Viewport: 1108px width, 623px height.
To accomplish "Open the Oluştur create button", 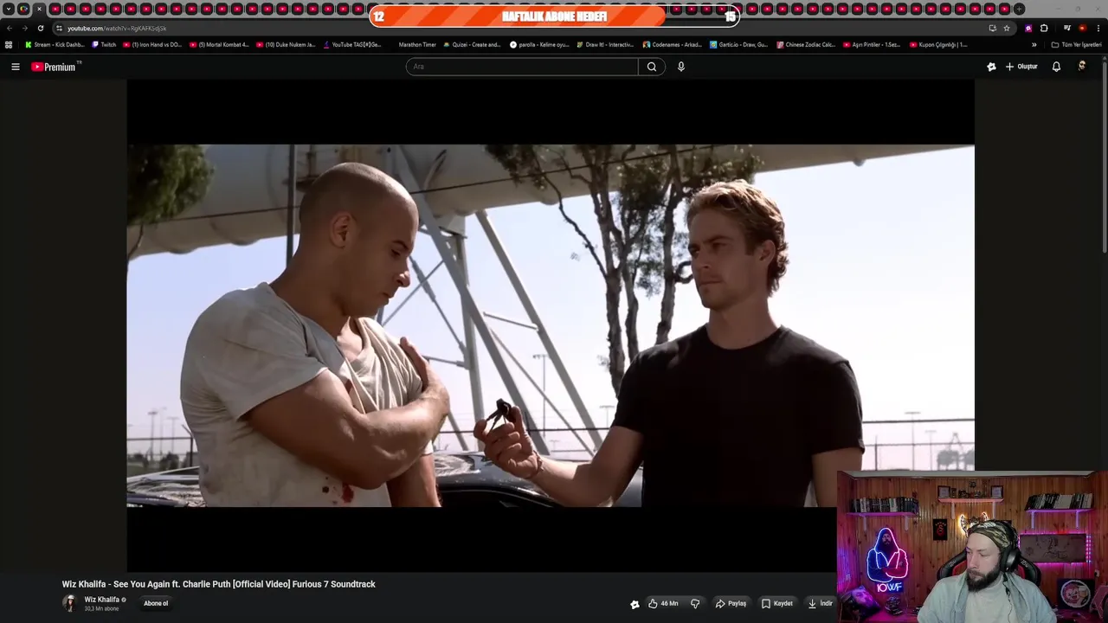I will 1021,67.
